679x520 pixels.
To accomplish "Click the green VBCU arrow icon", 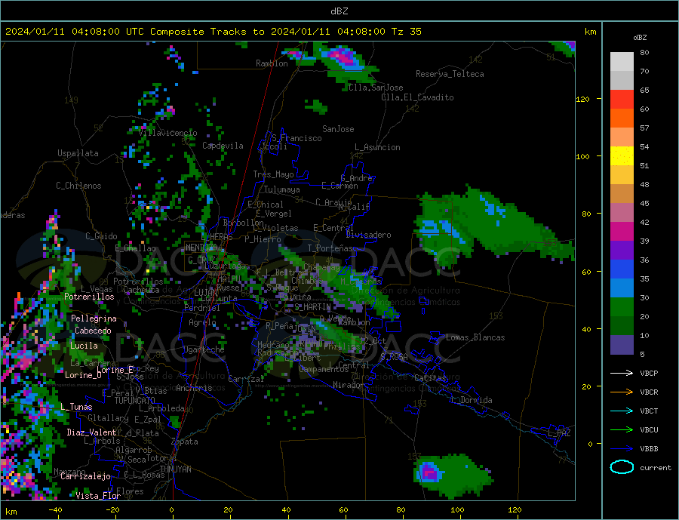I will (x=622, y=430).
